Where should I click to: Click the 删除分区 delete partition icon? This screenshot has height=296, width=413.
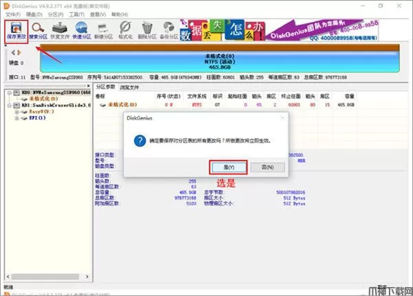coord(147,31)
